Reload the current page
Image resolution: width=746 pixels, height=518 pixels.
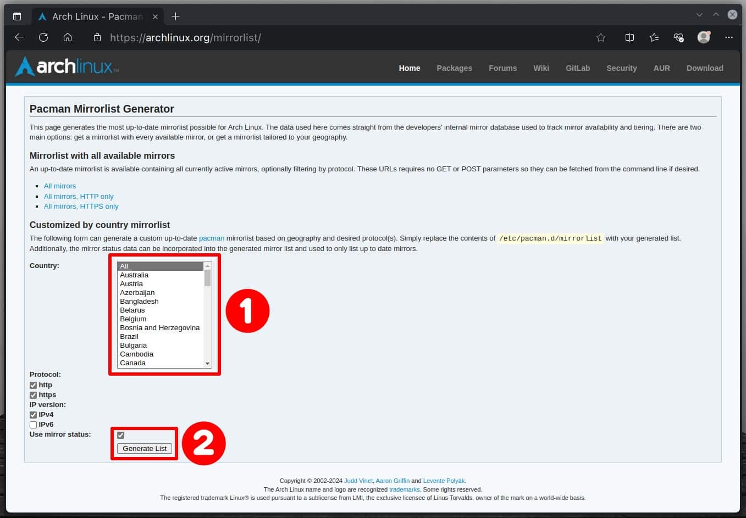pos(43,37)
